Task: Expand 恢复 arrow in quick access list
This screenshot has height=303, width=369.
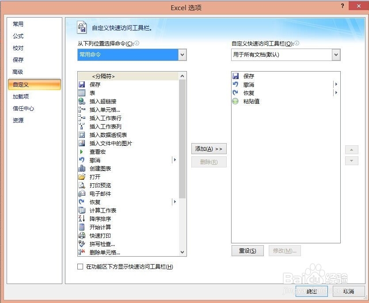Action: tap(336, 93)
